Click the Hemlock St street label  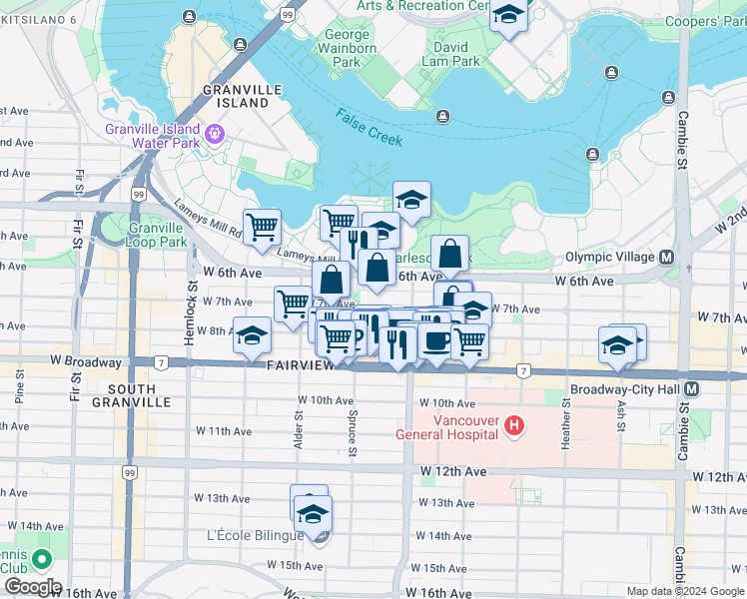pos(190,312)
